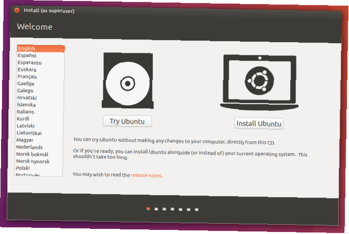Viewport: 349px width, 234px height.
Task: Select Nederlands in the language list
Action: 39,147
